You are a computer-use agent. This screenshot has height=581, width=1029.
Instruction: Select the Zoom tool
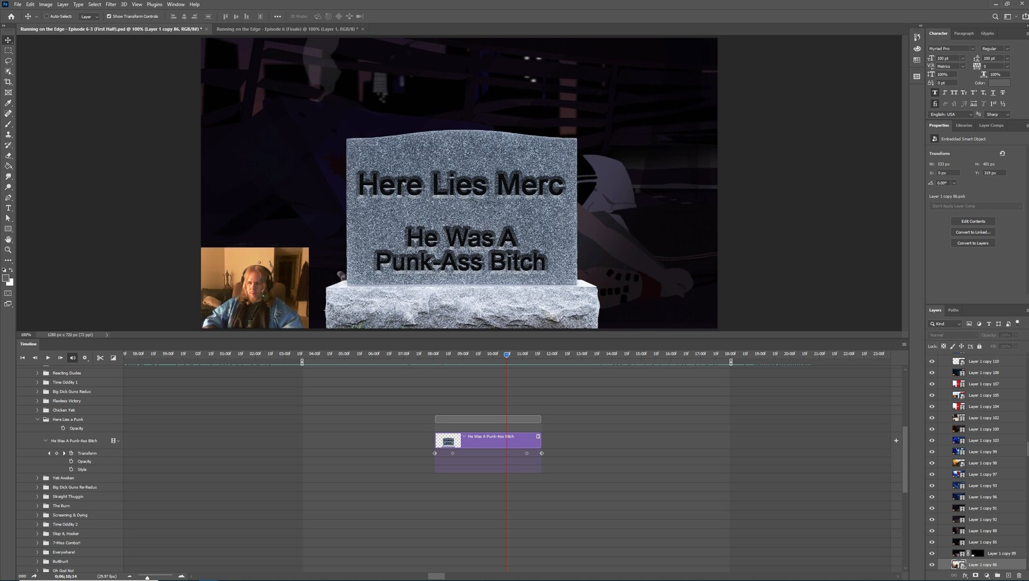(x=8, y=249)
